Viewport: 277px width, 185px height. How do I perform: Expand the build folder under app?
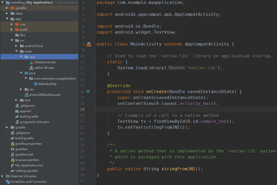click(x=12, y=29)
